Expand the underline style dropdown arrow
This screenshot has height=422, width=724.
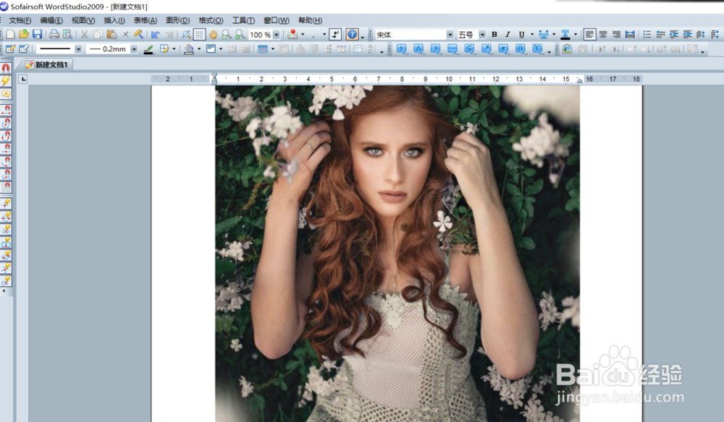532,35
